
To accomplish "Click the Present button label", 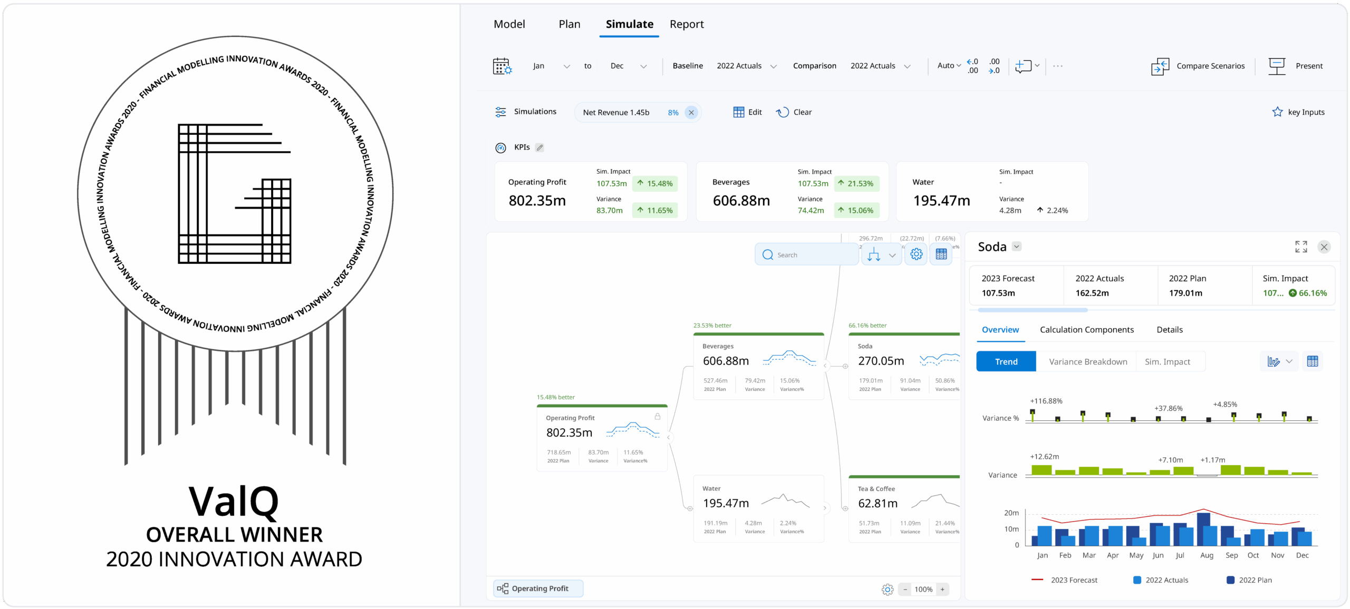I will pyautogui.click(x=1309, y=66).
